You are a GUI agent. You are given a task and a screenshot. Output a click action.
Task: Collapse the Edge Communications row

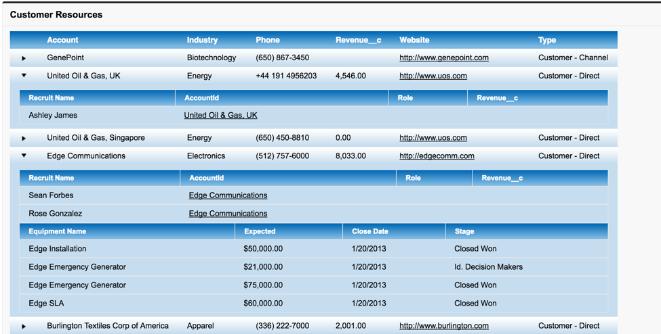point(24,156)
